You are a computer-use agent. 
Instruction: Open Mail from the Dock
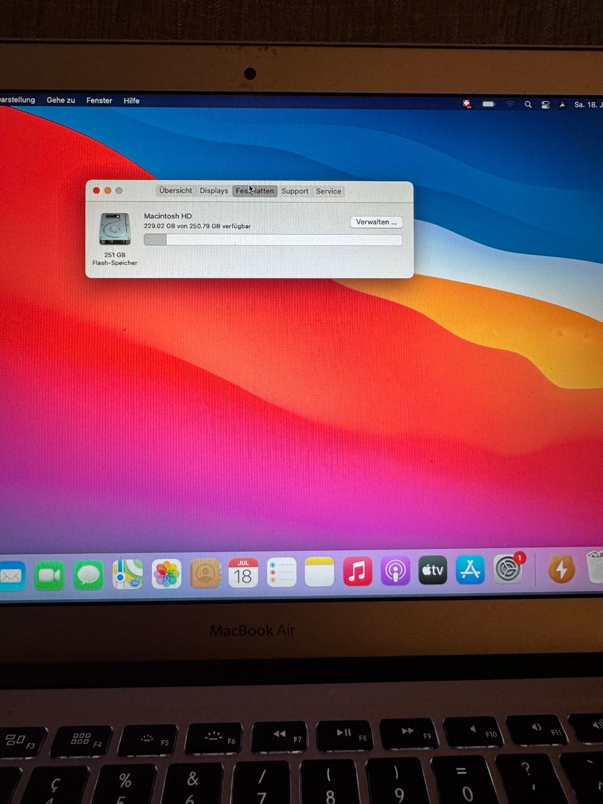(x=11, y=576)
